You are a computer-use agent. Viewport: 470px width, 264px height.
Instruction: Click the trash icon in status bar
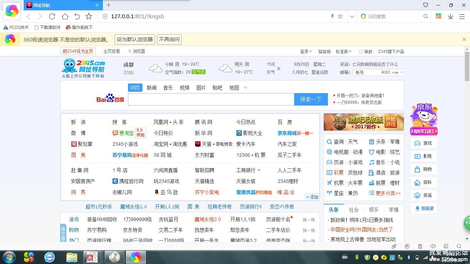[420, 246]
